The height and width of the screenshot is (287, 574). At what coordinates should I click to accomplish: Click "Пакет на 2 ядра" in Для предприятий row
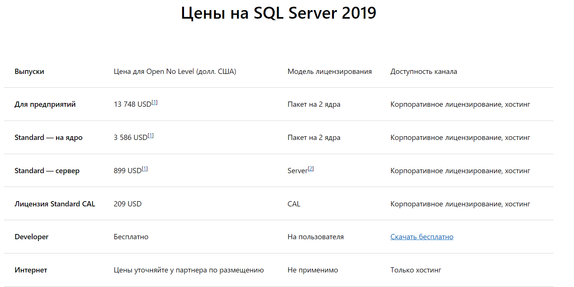314,104
